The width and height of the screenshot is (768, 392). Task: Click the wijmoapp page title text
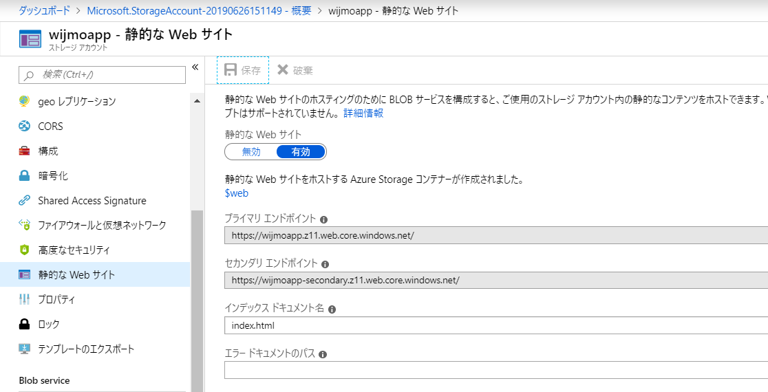(140, 35)
